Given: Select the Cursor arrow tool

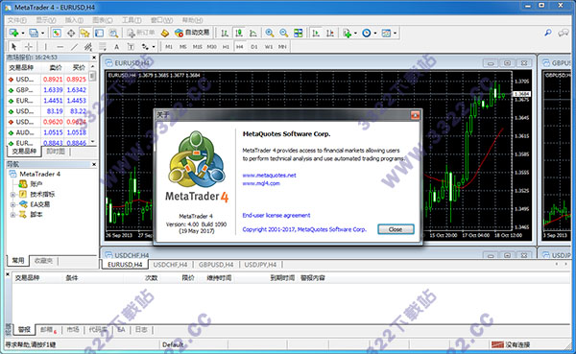Looking at the screenshot, I should click(x=14, y=47).
